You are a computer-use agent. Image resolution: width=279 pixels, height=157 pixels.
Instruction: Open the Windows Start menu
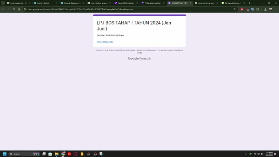coord(5,154)
